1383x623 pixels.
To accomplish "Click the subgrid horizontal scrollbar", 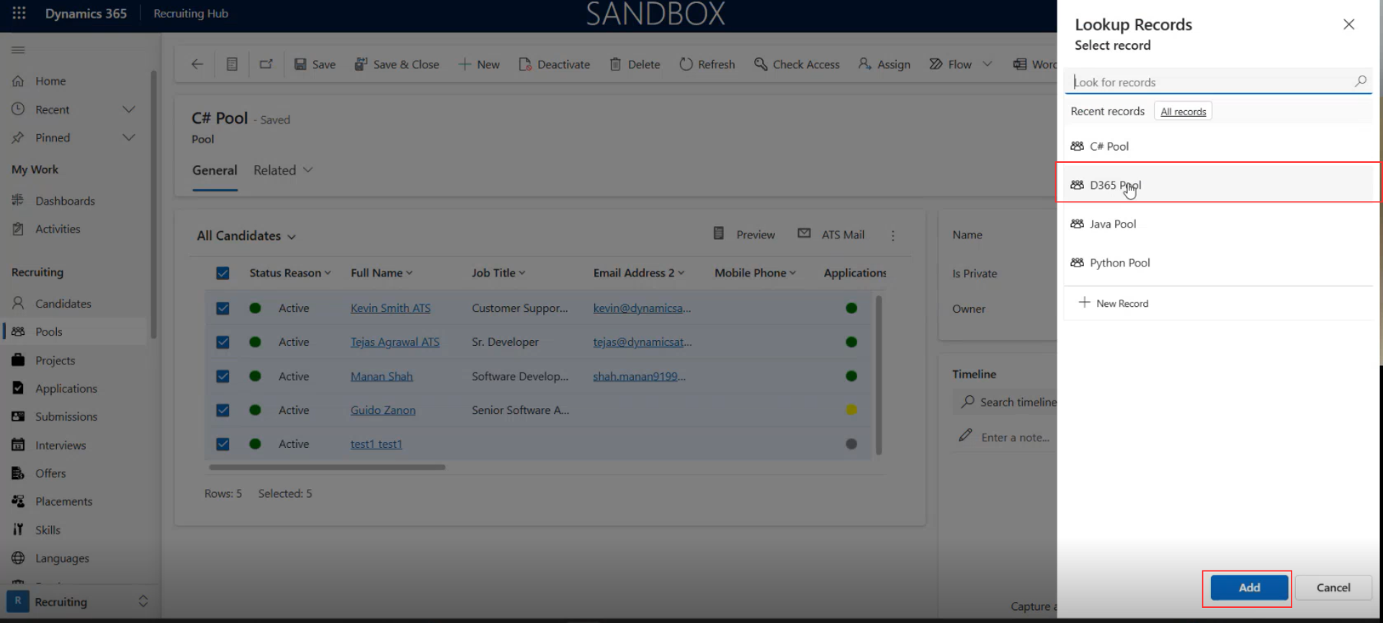I will pyautogui.click(x=327, y=467).
